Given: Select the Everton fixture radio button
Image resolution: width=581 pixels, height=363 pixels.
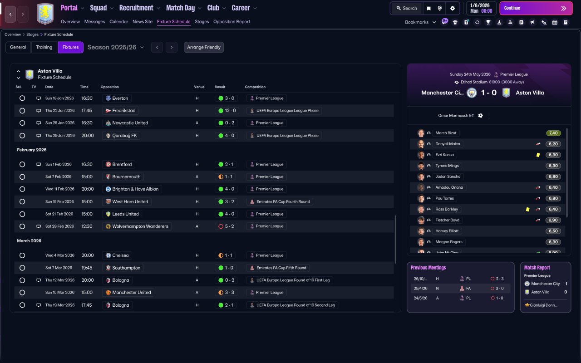Looking at the screenshot, I should (22, 98).
